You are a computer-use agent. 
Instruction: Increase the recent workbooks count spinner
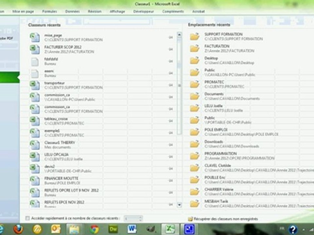point(140,217)
